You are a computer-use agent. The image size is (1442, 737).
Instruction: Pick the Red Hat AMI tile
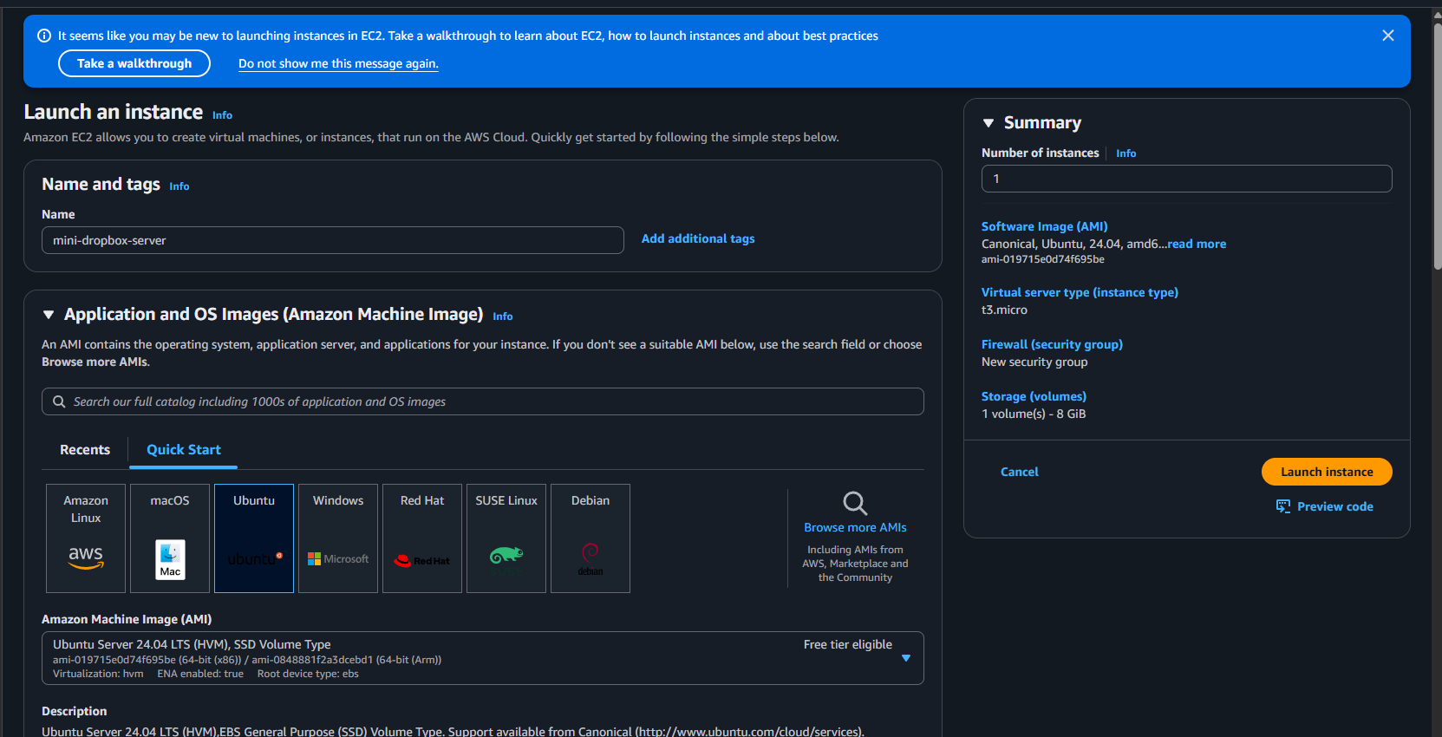[422, 538]
